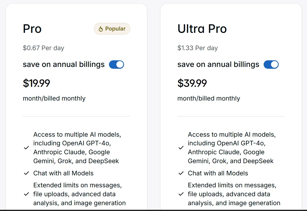This screenshot has width=307, height=211.
Task: Click the $0.67 Per day text
Action: click(43, 48)
